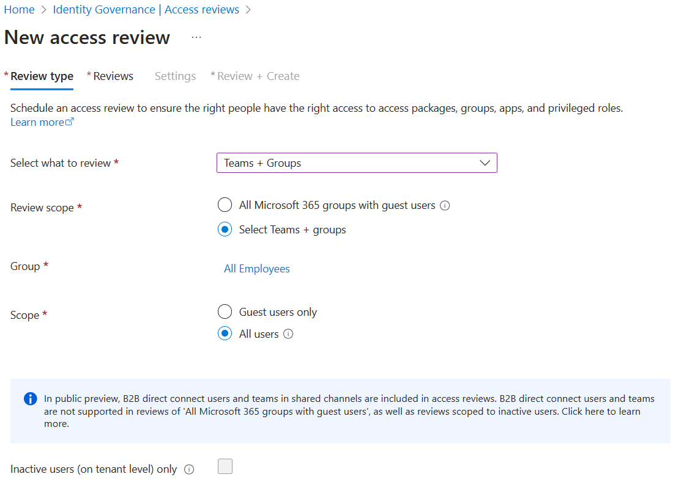The image size is (673, 499).
Task: Open the ellipsis more options menu
Action: click(x=196, y=37)
